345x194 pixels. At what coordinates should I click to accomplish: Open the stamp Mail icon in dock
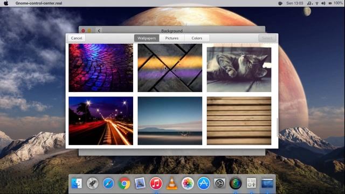coord(140,183)
